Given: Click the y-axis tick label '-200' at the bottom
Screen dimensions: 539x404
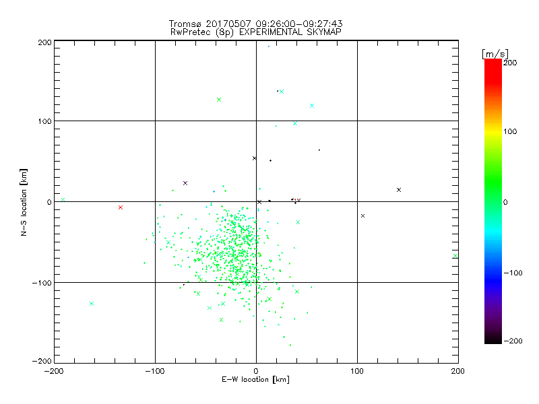Looking at the screenshot, I should coord(42,361).
